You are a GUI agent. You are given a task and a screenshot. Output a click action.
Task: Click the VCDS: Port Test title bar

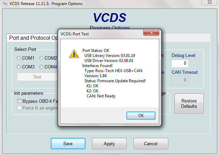101,34
